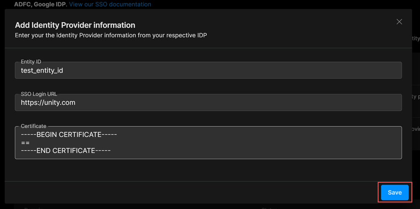Click the test_entity_id text in Entity ID

pos(42,71)
